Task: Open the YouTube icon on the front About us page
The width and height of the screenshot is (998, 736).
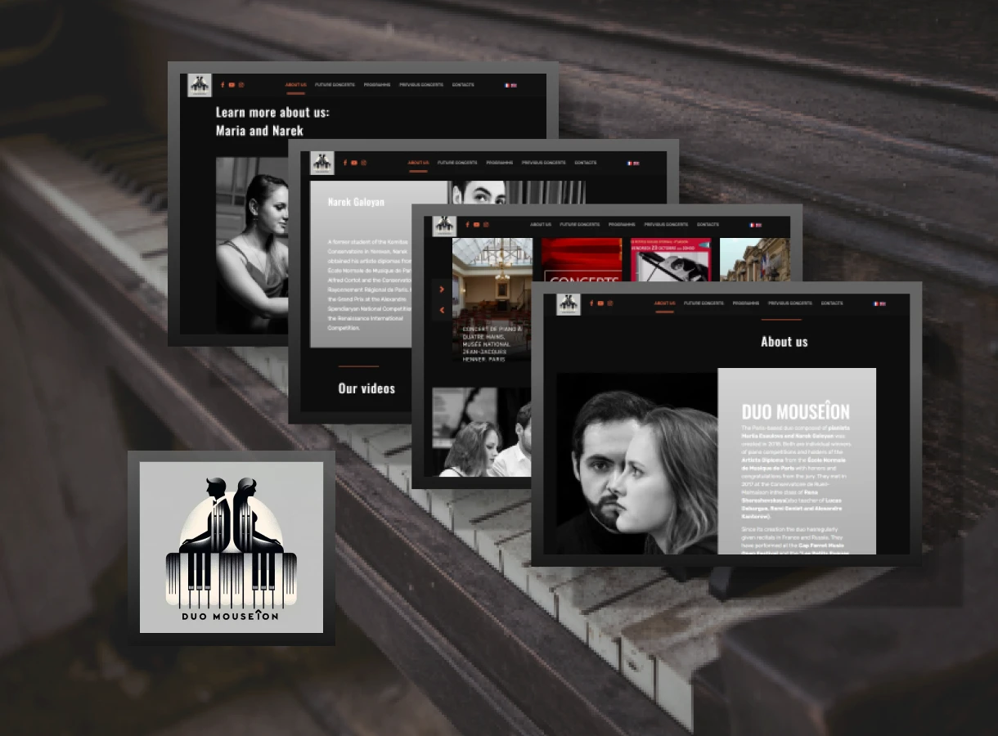Action: tap(600, 303)
